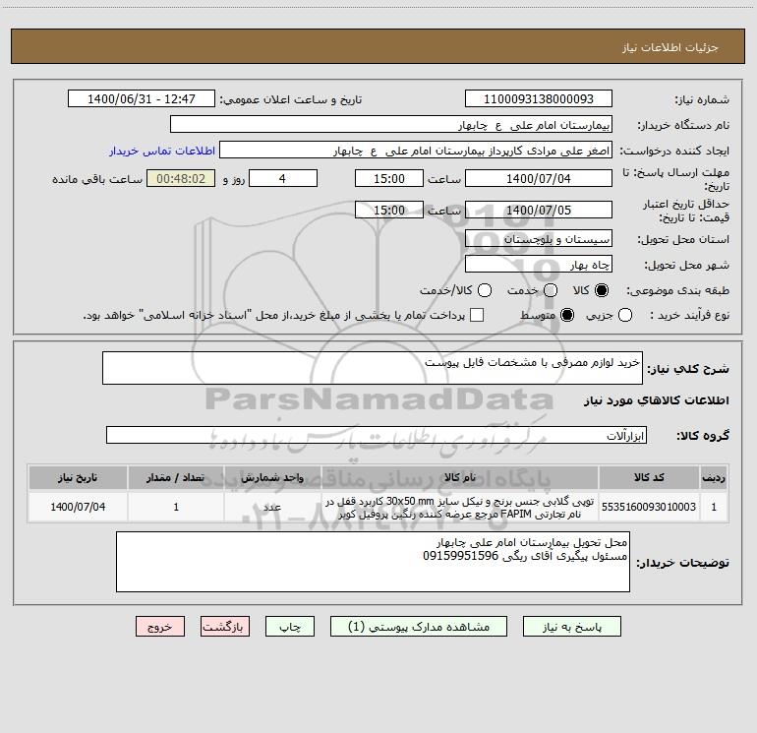Click the واحد شمارش column header
Viewport: 757px width, 733px height.
click(272, 477)
